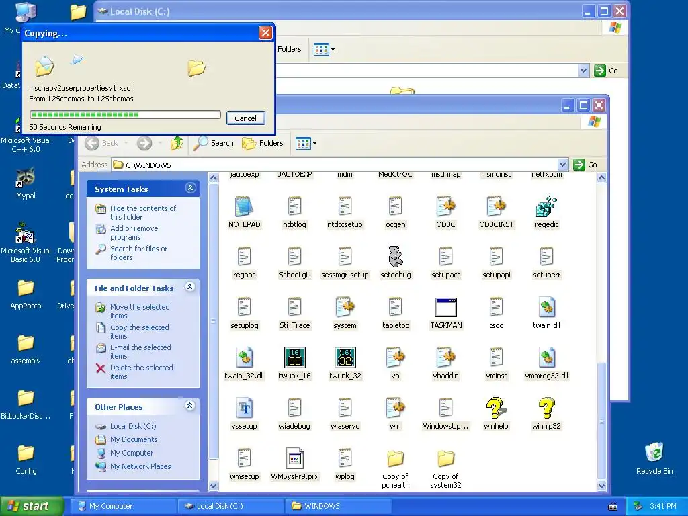Select the twain.dll file icon

point(546,307)
